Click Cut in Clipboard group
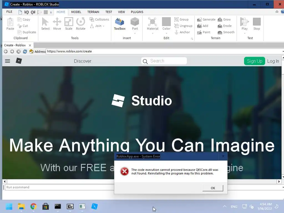The width and height of the screenshot is (284, 213). pos(23,26)
